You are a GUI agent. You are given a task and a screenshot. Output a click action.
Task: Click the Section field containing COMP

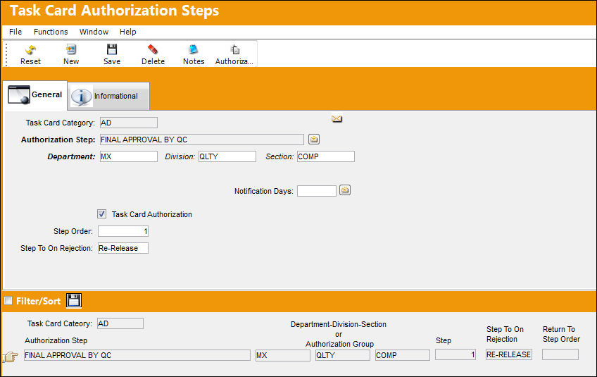pyautogui.click(x=326, y=156)
